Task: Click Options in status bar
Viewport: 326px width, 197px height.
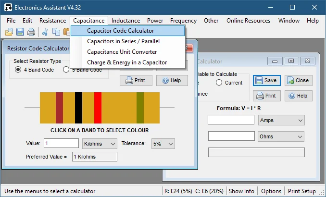Action: coord(271,191)
